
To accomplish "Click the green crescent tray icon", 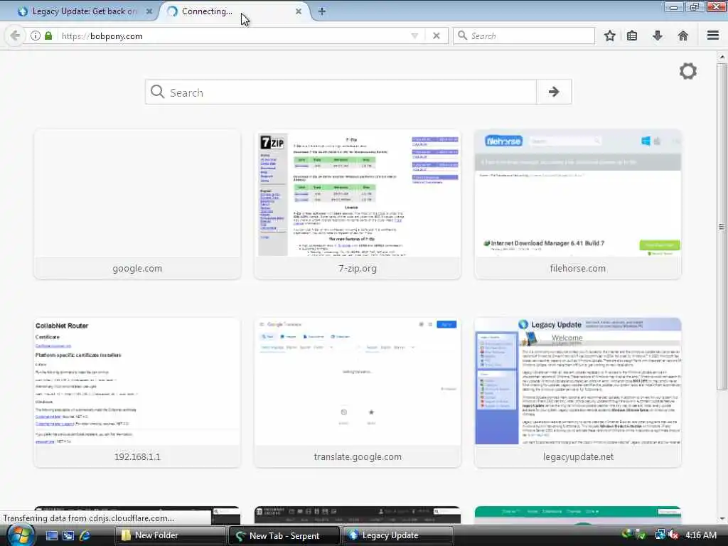I will [628, 534].
